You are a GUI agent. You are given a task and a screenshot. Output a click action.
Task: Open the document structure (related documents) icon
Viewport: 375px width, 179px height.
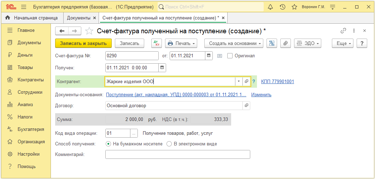[272, 44]
